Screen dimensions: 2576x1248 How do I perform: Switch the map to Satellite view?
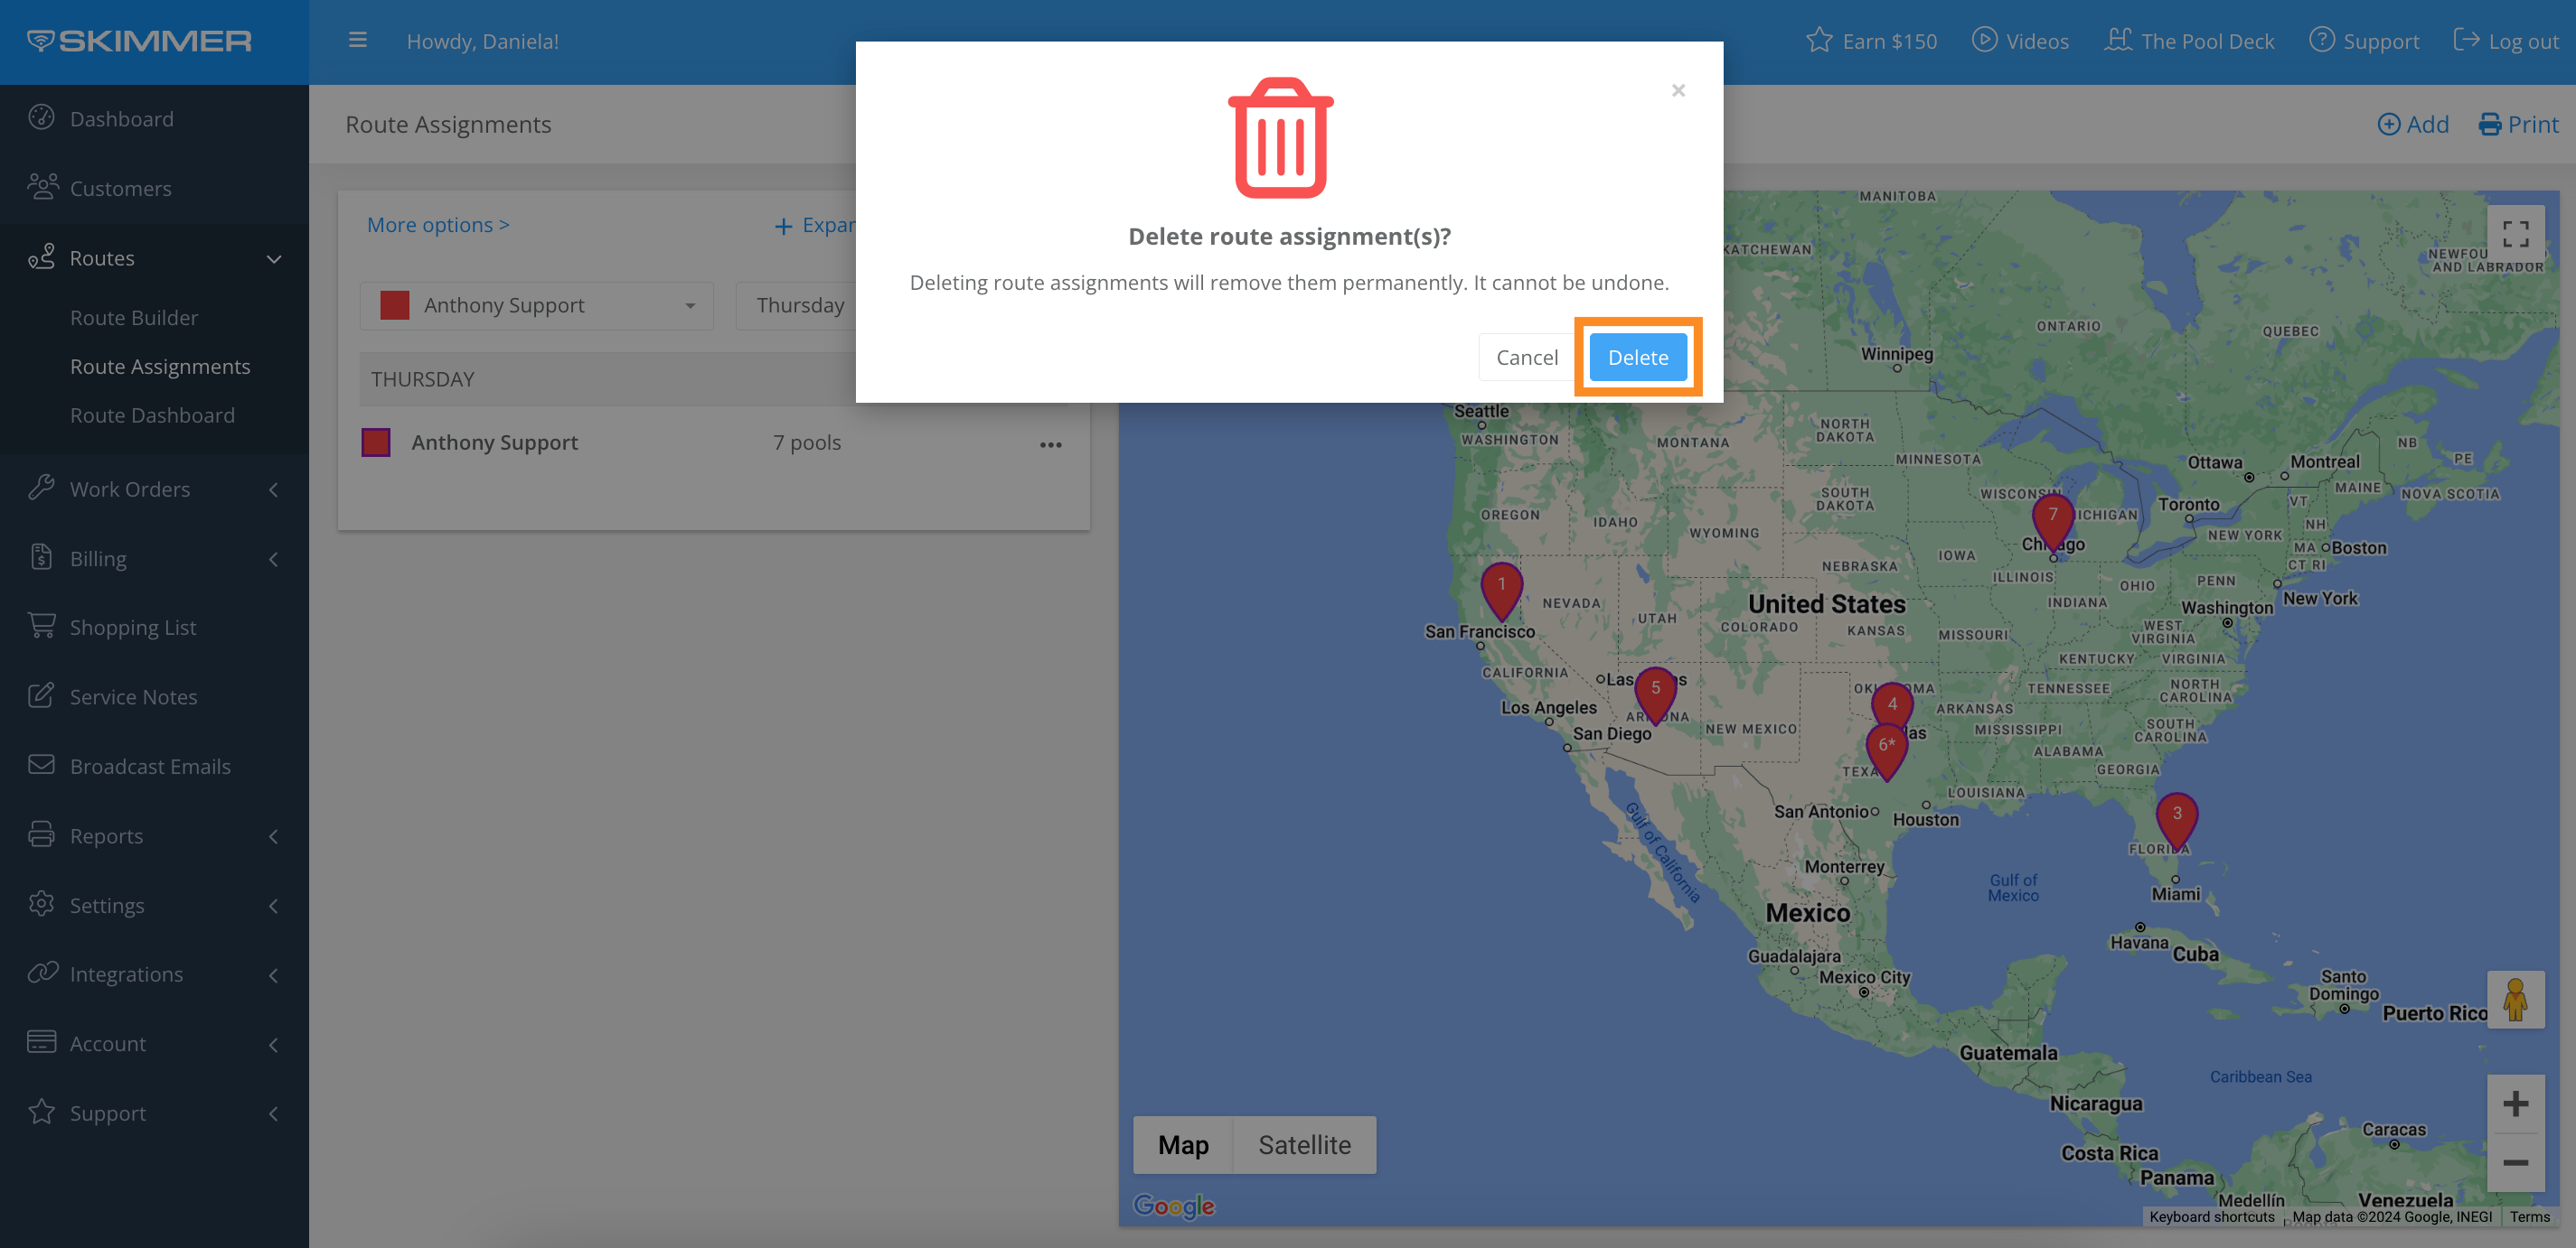(1304, 1145)
